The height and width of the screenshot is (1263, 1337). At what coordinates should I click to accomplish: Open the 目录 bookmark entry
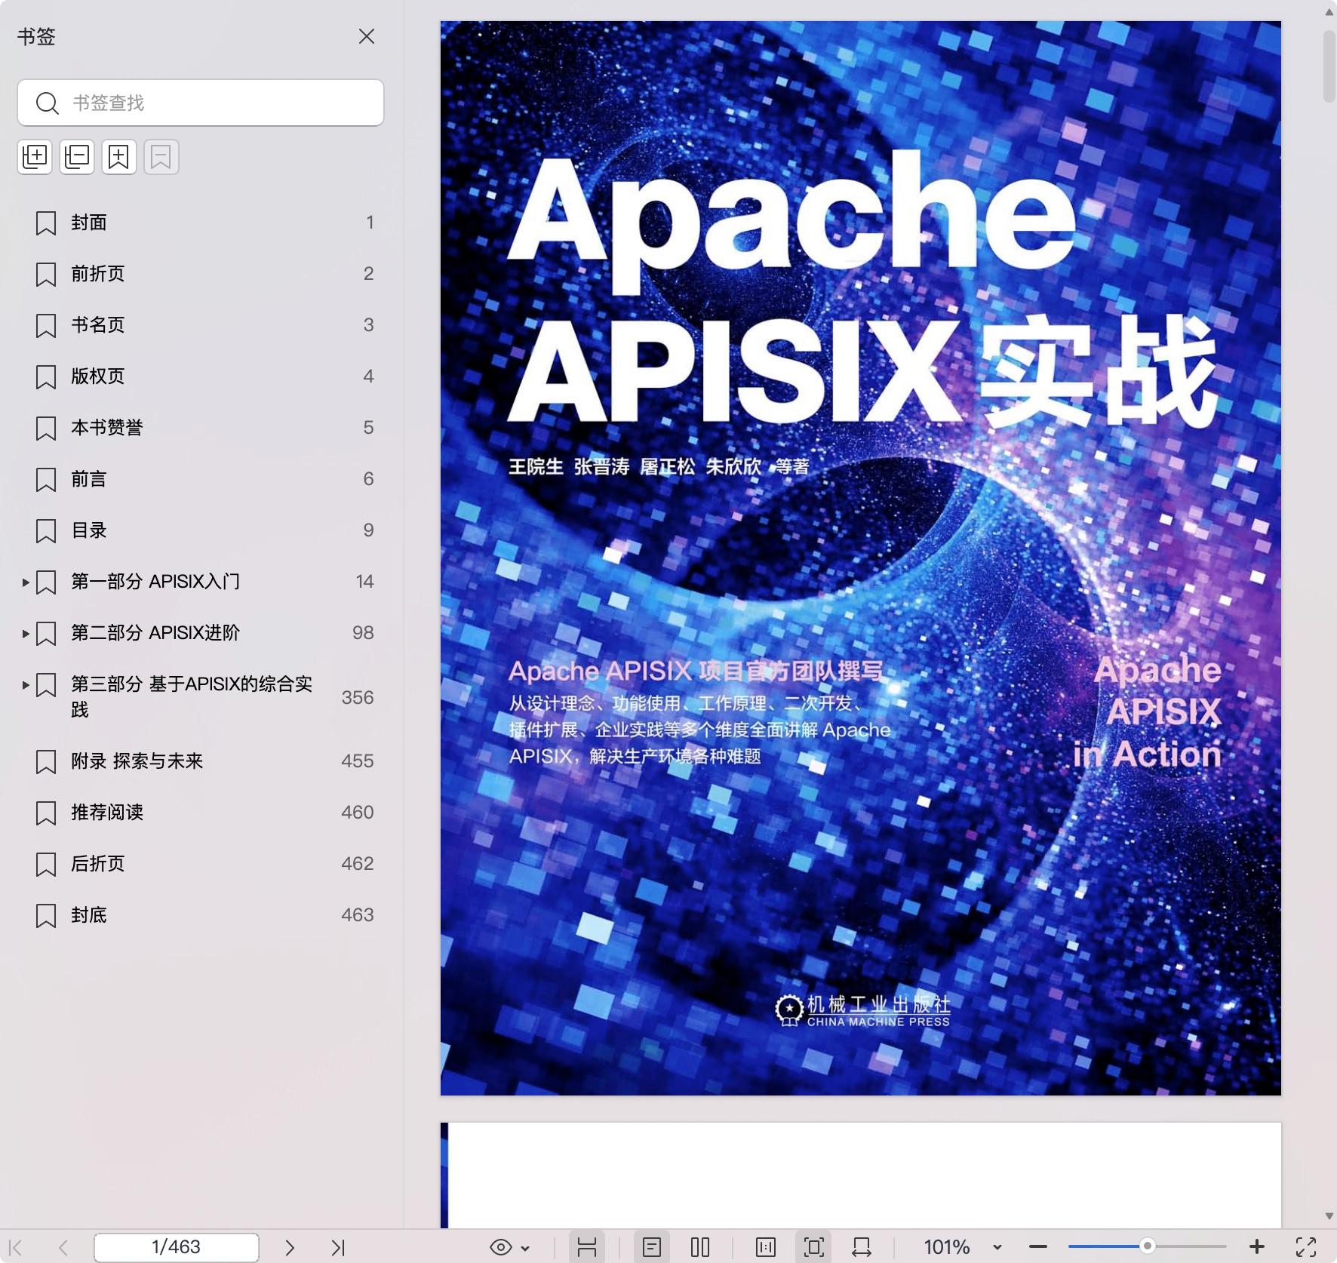coord(88,530)
